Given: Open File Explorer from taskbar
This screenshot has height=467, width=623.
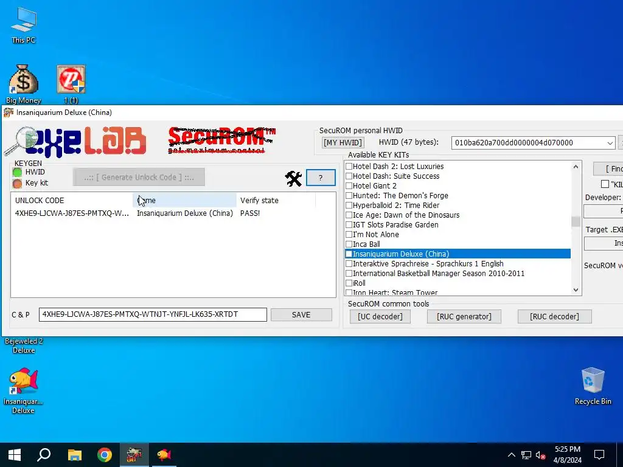Looking at the screenshot, I should click(74, 455).
